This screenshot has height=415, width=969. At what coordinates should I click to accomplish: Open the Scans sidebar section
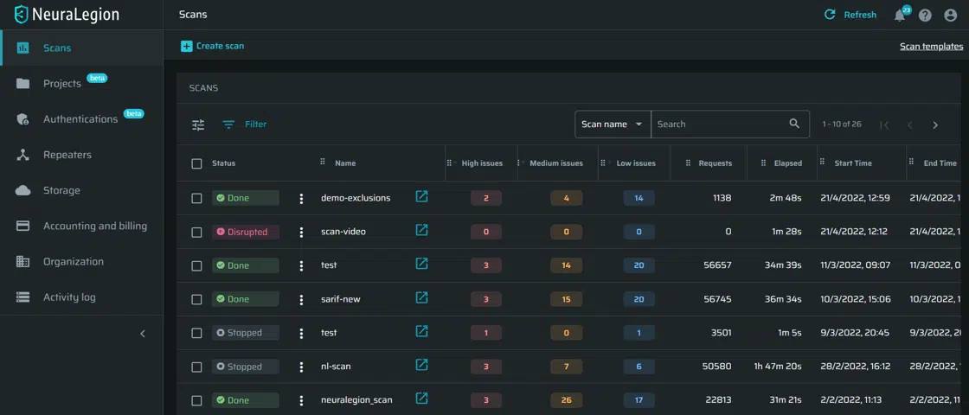81,48
